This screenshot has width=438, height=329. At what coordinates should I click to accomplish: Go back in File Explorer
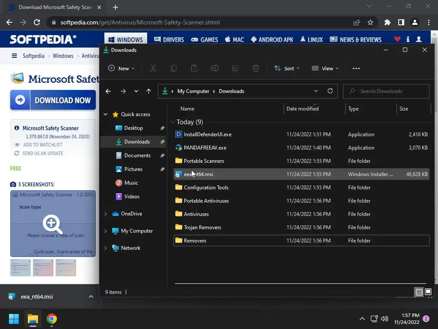(108, 91)
